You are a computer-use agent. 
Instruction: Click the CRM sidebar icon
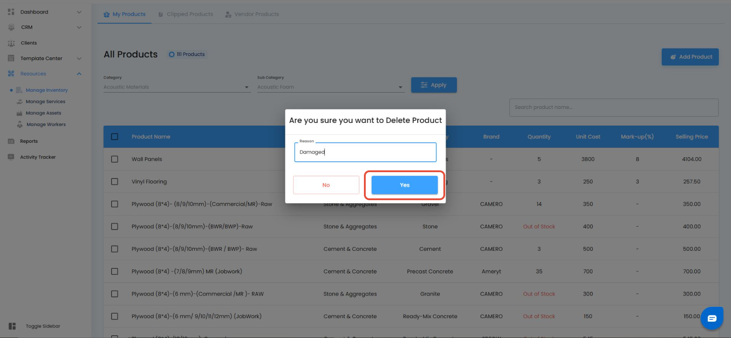pos(11,27)
